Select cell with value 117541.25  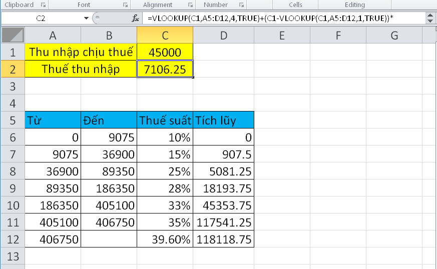(224, 222)
